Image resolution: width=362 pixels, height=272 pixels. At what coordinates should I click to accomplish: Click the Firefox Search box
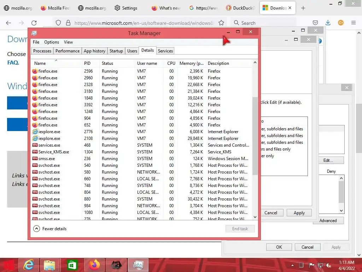click(x=264, y=23)
